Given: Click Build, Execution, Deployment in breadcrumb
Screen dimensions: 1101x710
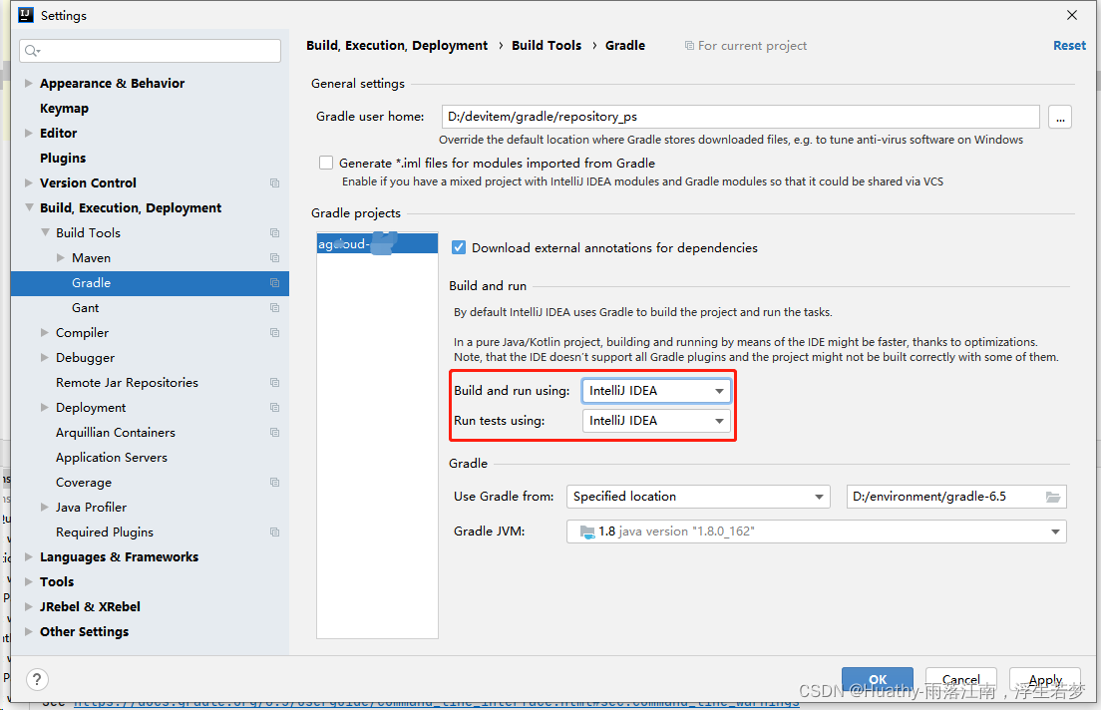Looking at the screenshot, I should click(397, 45).
